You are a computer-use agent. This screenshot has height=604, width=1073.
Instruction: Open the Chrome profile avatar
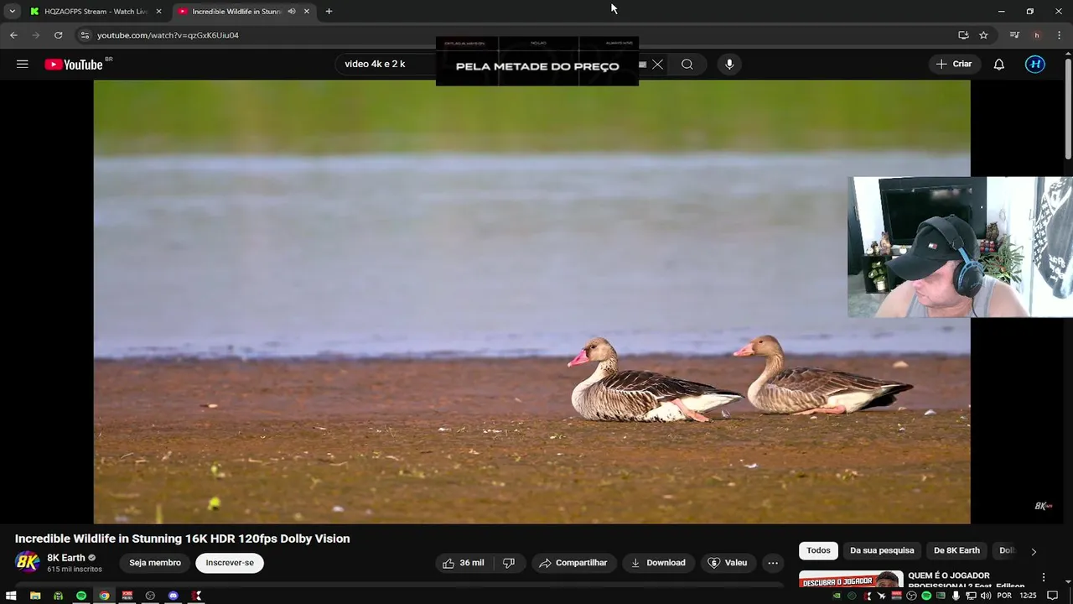(x=1037, y=35)
